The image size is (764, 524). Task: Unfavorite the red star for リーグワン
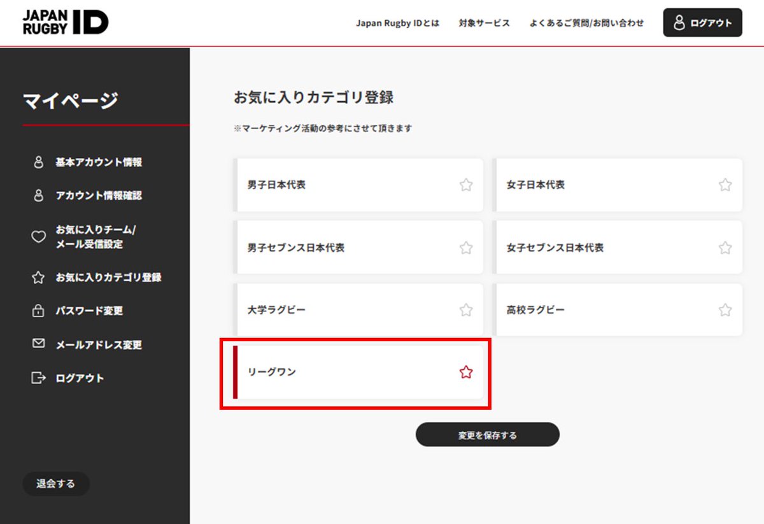coord(466,372)
